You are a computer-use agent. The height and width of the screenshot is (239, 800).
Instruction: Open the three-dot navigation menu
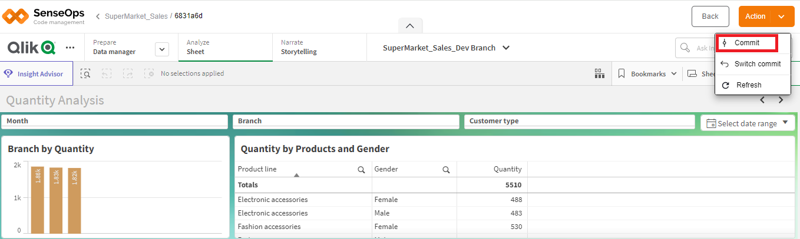coord(70,48)
